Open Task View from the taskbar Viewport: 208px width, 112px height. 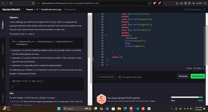tap(95, 109)
